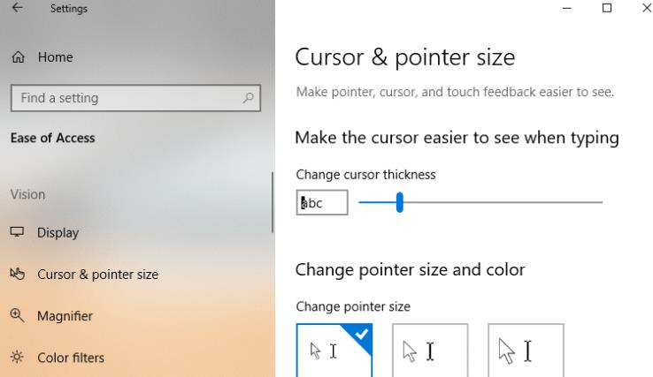Click the Change pointer size label

click(353, 306)
